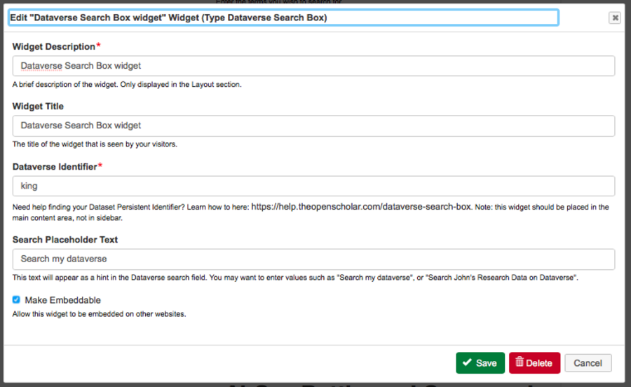Click the dialog title bar "Edit Dataverse Search Box widget"
Screen dimensions: 631x387
pos(168,18)
